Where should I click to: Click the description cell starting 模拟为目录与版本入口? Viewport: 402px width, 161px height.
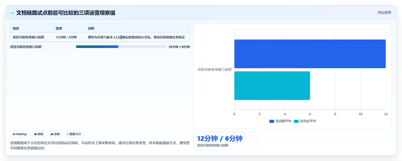[137, 37]
